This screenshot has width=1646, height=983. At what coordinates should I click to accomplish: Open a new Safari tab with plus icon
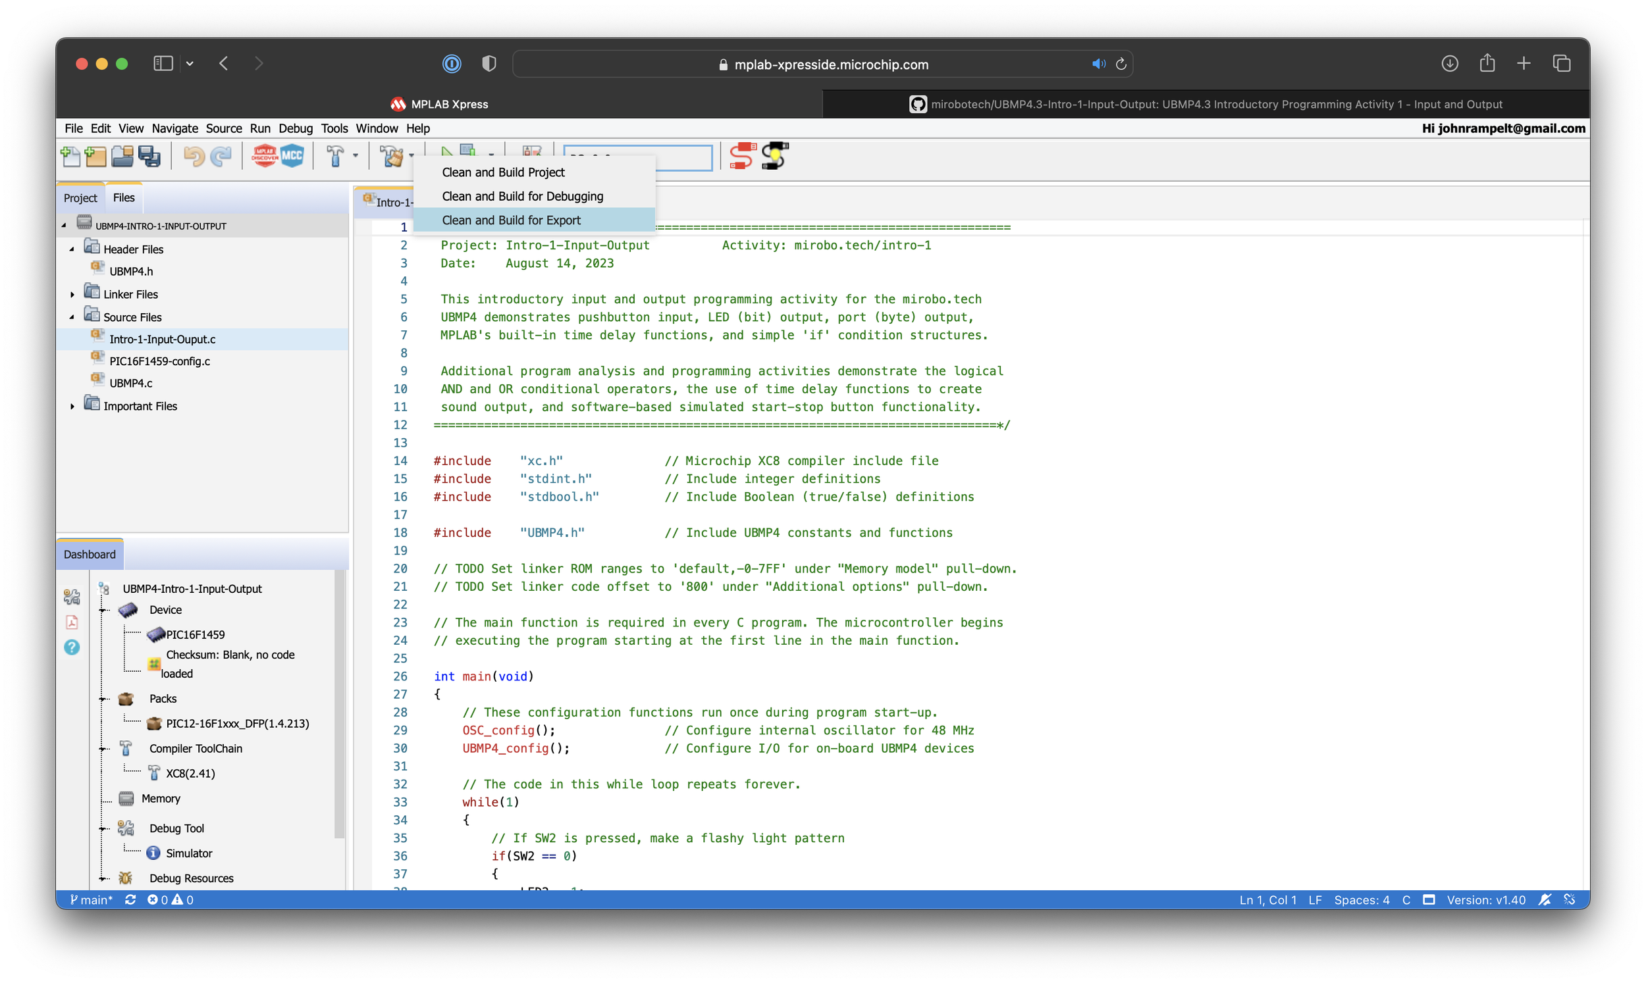1524,64
